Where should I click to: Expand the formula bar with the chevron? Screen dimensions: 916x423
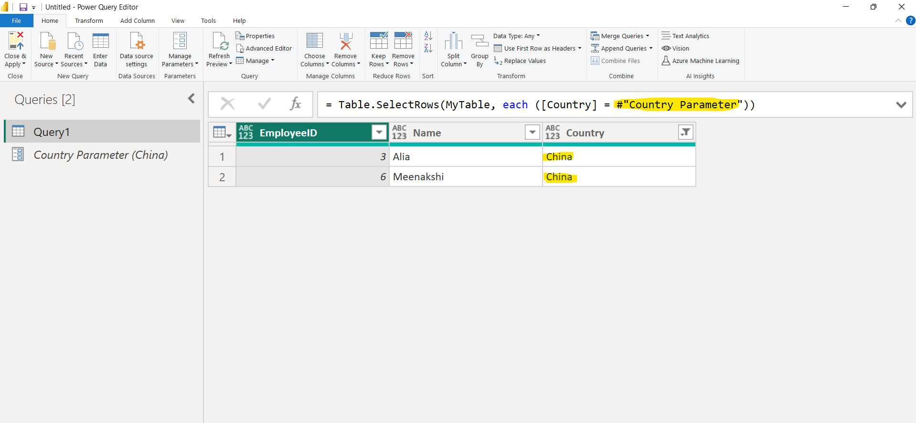point(901,105)
